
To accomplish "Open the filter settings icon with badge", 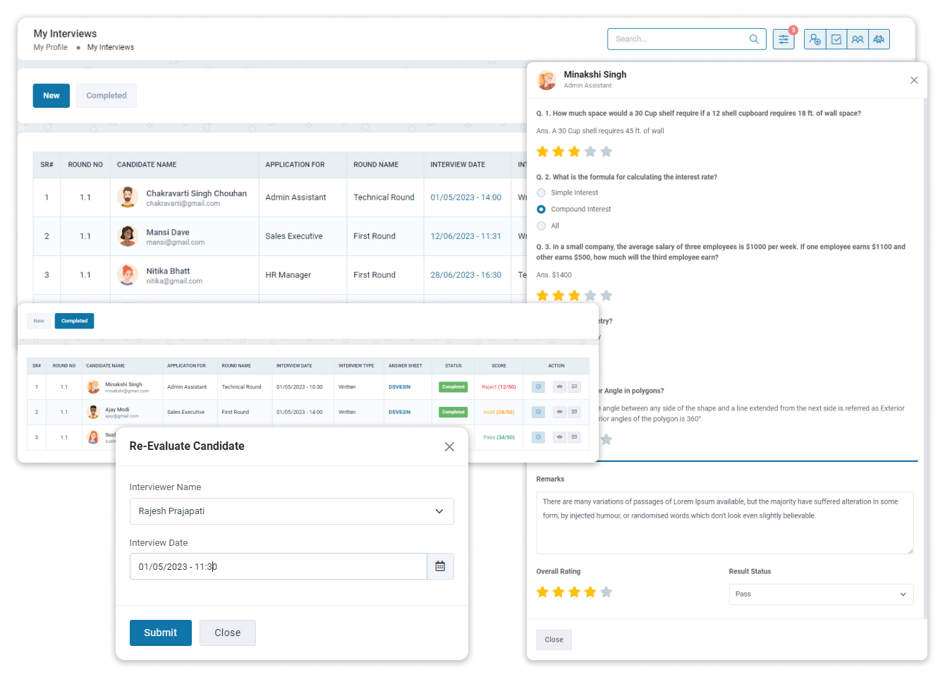I will click(x=783, y=39).
